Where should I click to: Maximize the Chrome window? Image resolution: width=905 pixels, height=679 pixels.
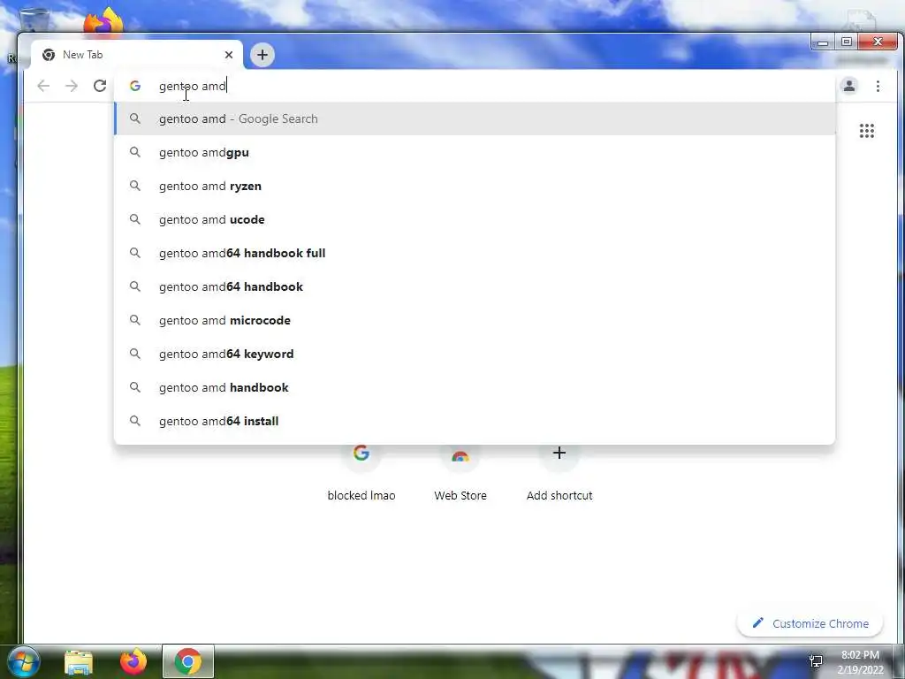pyautogui.click(x=847, y=42)
